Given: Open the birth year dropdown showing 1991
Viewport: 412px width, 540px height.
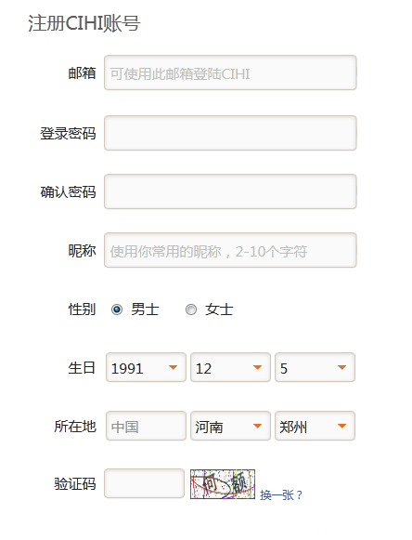Looking at the screenshot, I should click(146, 367).
